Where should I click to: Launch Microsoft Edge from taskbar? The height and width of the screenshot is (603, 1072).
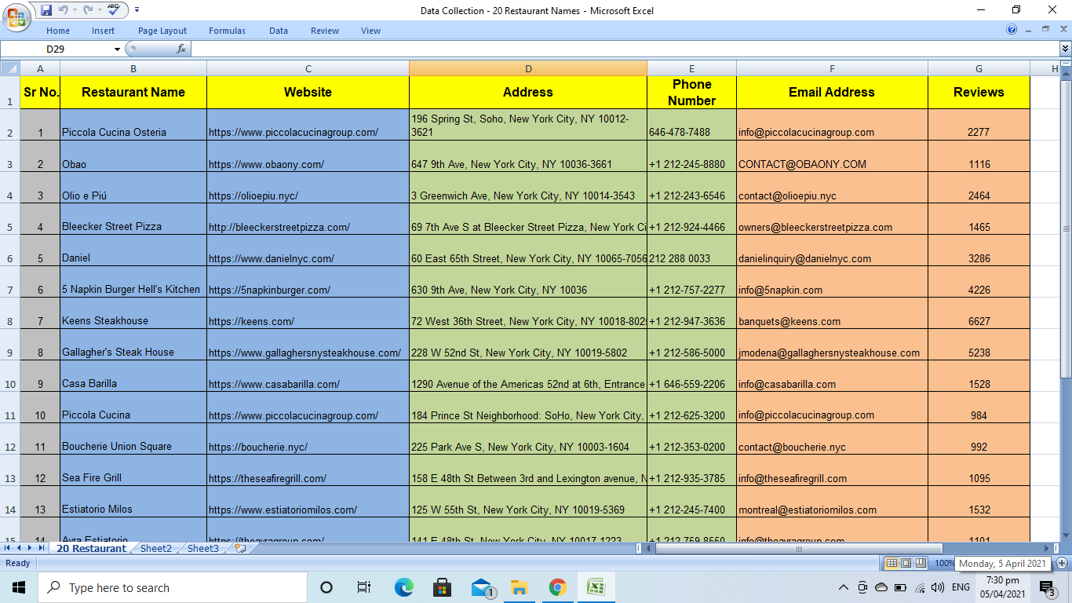[403, 587]
